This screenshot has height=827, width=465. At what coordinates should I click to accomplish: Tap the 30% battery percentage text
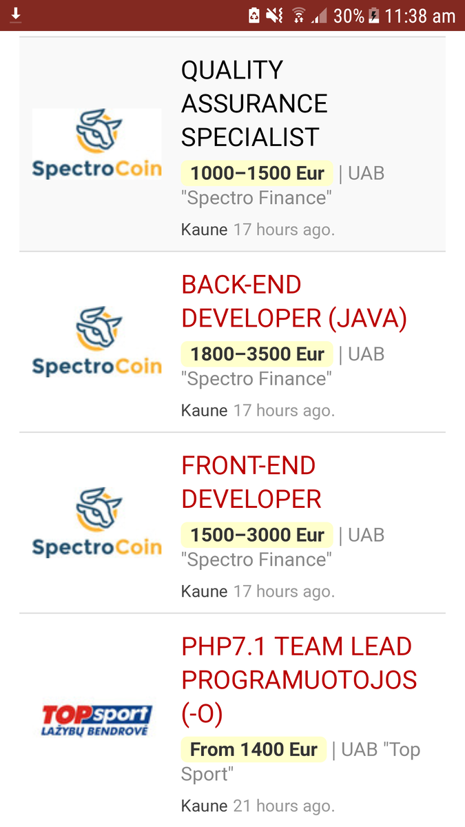349,15
